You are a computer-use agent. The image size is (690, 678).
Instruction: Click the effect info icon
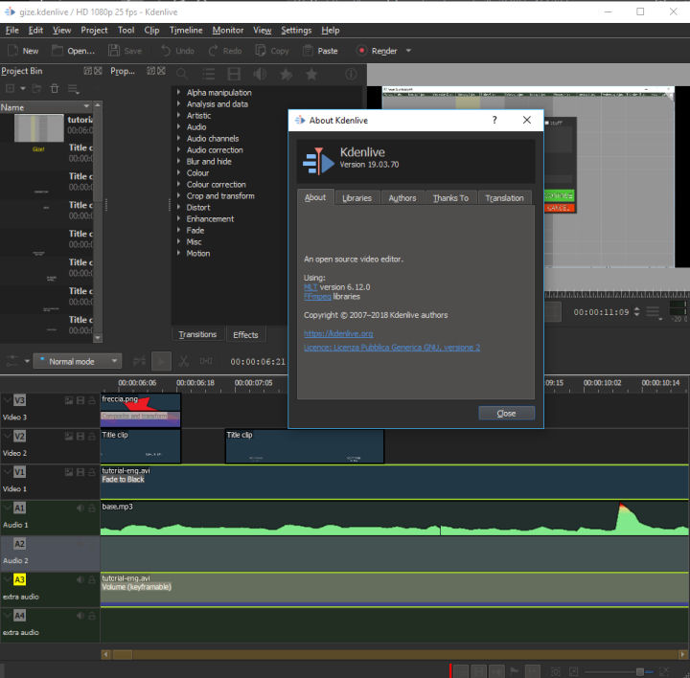point(351,74)
